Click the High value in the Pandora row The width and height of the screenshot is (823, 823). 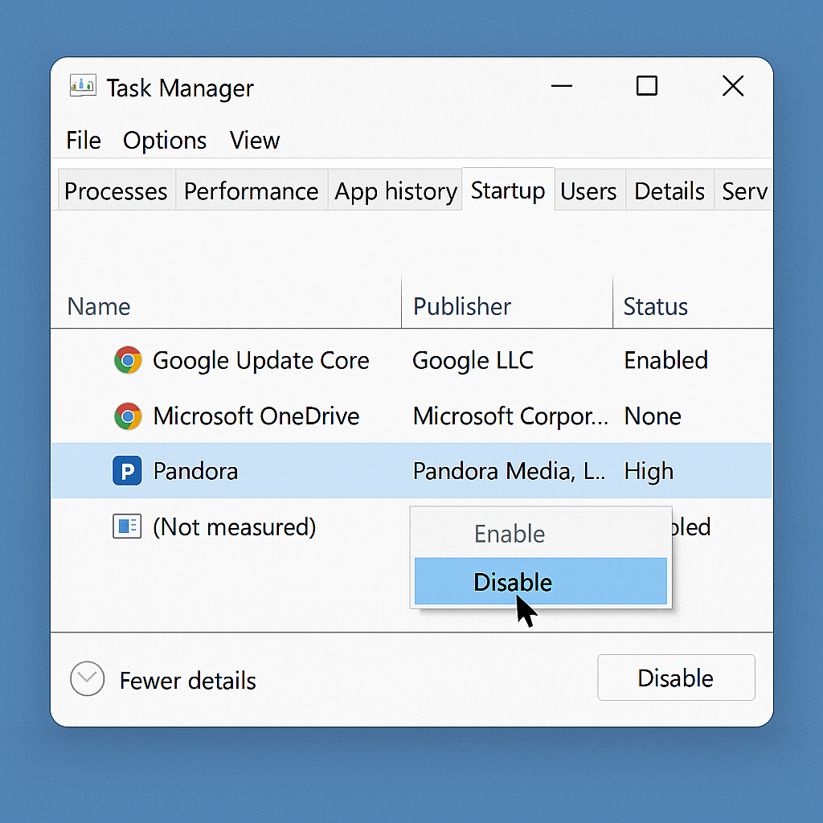pyautogui.click(x=649, y=471)
